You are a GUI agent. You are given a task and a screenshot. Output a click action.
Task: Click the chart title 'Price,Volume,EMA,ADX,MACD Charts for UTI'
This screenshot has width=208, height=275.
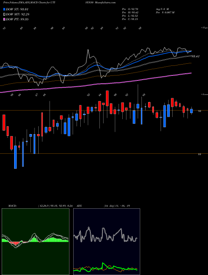coord(30,2)
